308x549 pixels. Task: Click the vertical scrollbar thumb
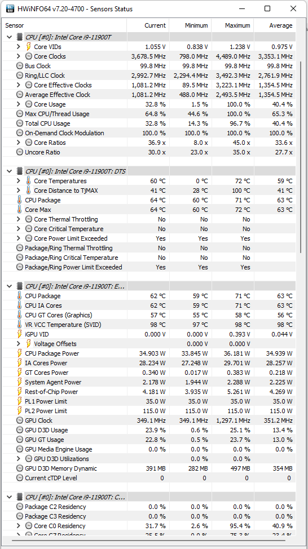(301, 158)
